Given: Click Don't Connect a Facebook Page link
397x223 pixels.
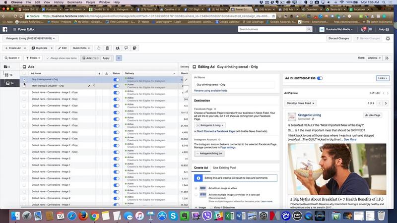Looking at the screenshot, I should [216, 131].
